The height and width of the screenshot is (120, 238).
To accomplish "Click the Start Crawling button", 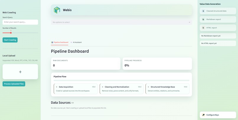I will 10,40.
